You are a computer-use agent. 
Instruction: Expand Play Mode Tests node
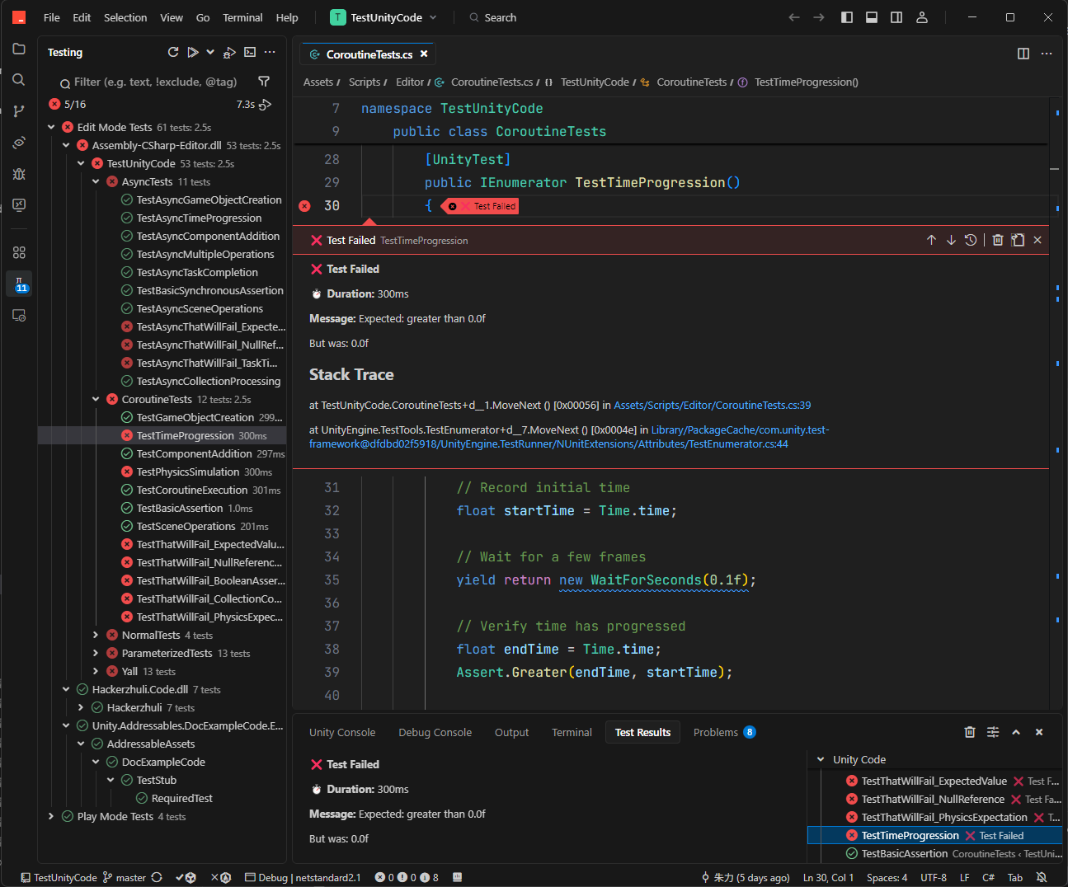tap(51, 816)
